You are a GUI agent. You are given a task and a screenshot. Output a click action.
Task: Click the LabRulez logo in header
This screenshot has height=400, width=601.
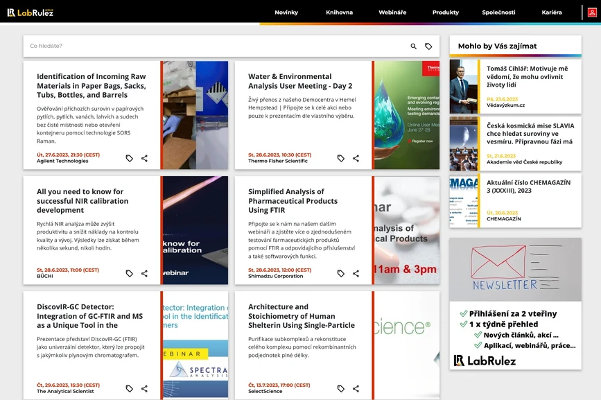[x=31, y=12]
